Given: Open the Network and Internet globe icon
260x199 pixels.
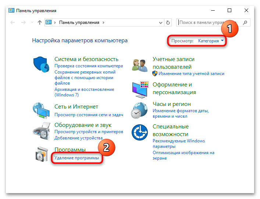Looking at the screenshot, I should (x=41, y=110).
